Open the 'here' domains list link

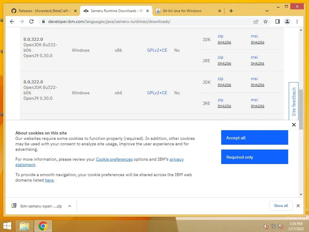(49, 180)
